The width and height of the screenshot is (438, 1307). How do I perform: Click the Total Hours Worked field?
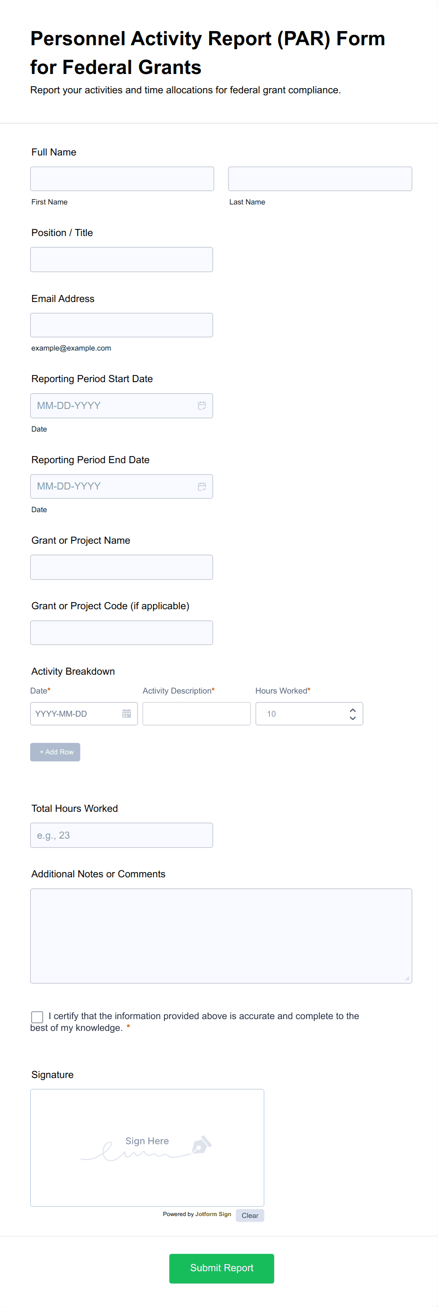click(x=122, y=834)
